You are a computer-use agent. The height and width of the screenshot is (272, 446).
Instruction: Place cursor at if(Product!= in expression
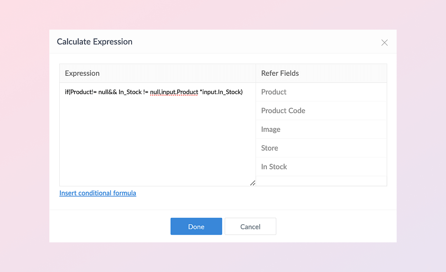[81, 92]
